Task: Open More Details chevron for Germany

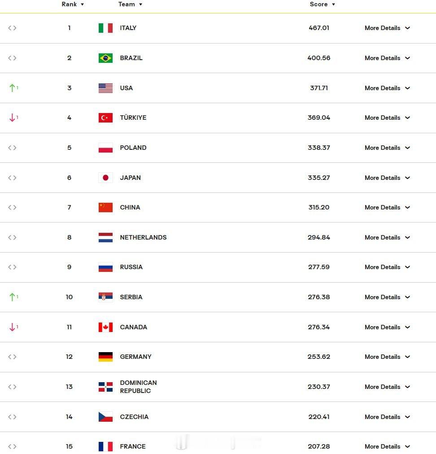Action: [x=407, y=357]
